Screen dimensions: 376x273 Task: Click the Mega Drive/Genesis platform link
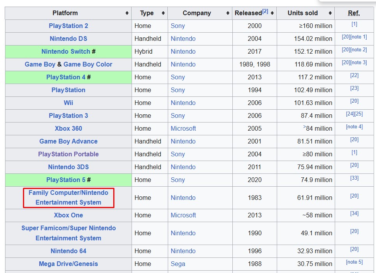(x=69, y=264)
